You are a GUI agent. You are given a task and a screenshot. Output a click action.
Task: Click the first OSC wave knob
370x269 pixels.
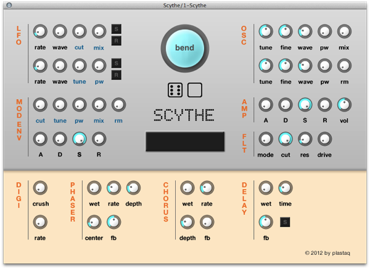tap(305, 31)
